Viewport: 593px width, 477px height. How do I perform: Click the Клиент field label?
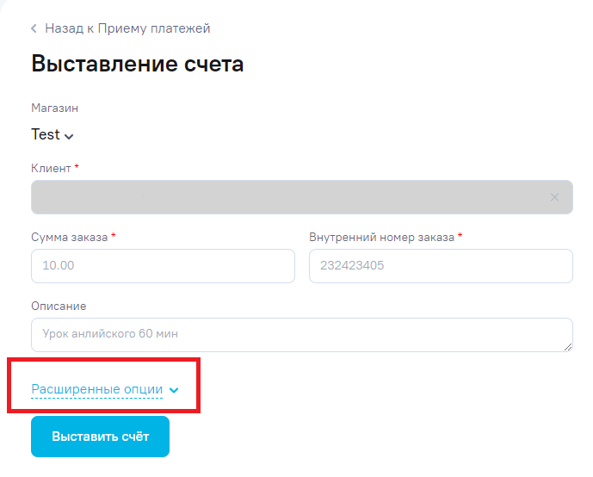51,168
